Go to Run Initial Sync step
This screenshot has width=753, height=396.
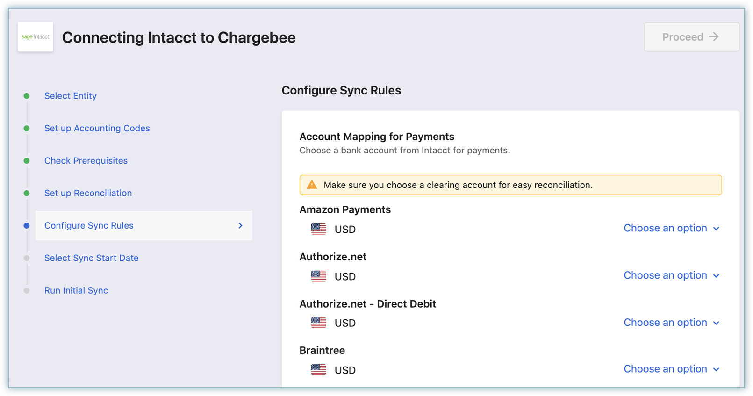tap(76, 290)
